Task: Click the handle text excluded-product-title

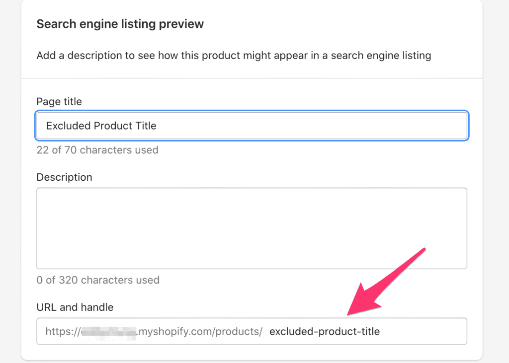Action: pyautogui.click(x=324, y=332)
